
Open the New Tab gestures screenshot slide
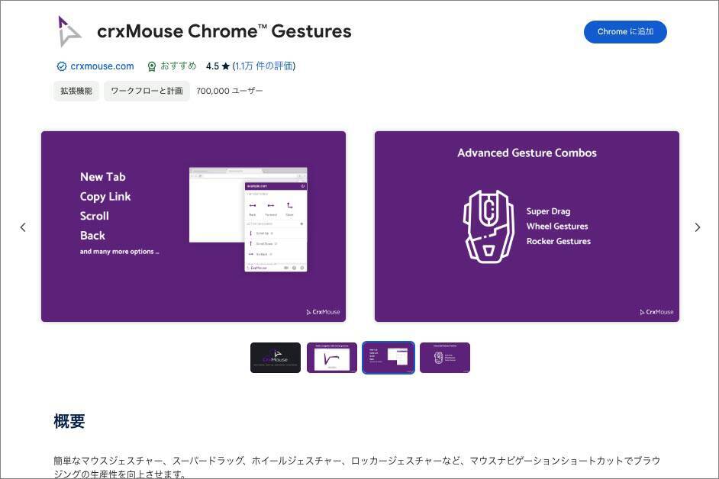[x=193, y=227]
